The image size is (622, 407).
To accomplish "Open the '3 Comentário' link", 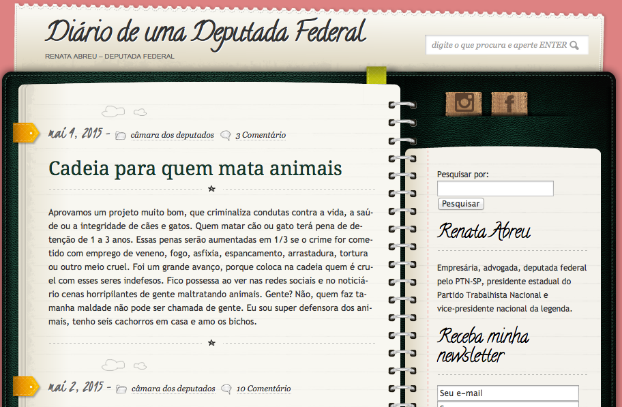I will 261,135.
